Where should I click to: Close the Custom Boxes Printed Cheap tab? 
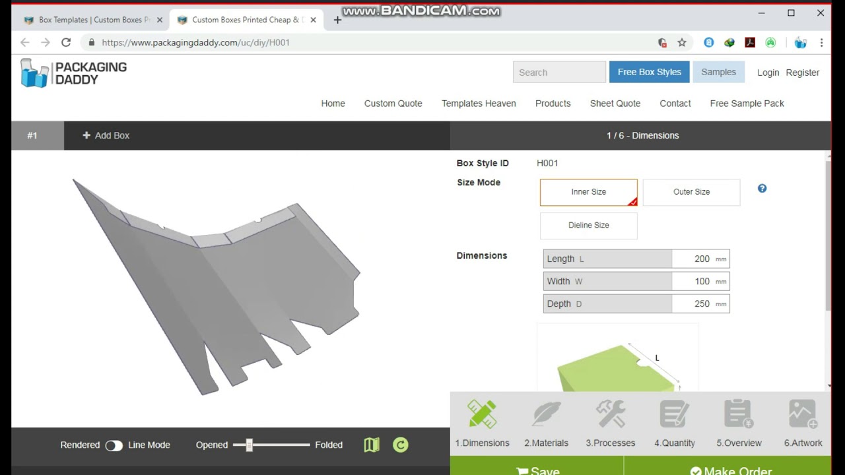313,20
